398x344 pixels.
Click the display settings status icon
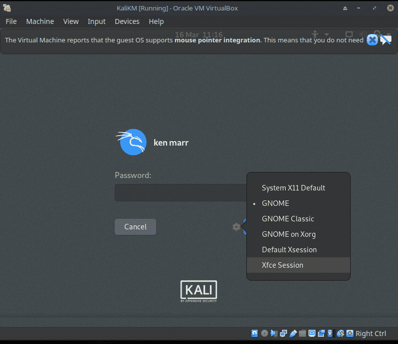[312, 334]
